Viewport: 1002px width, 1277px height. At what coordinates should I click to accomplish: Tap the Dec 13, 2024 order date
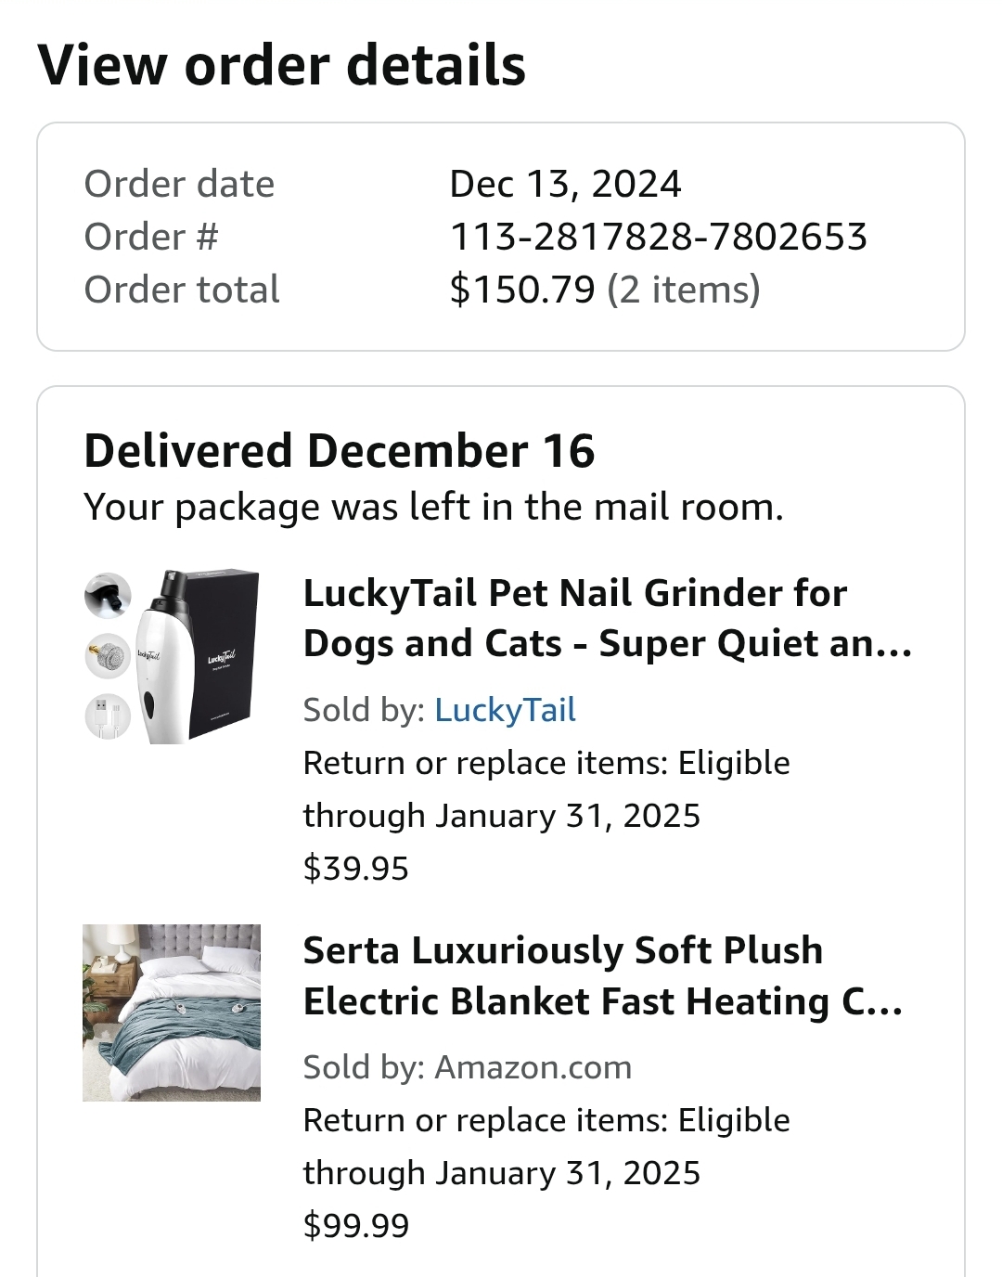coord(565,184)
